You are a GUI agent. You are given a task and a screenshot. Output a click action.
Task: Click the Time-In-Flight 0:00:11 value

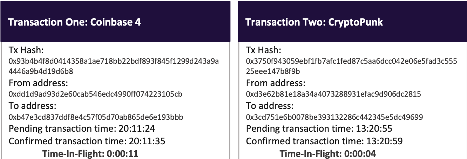click(123, 153)
